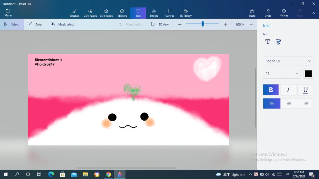Open the volume control

(267, 174)
